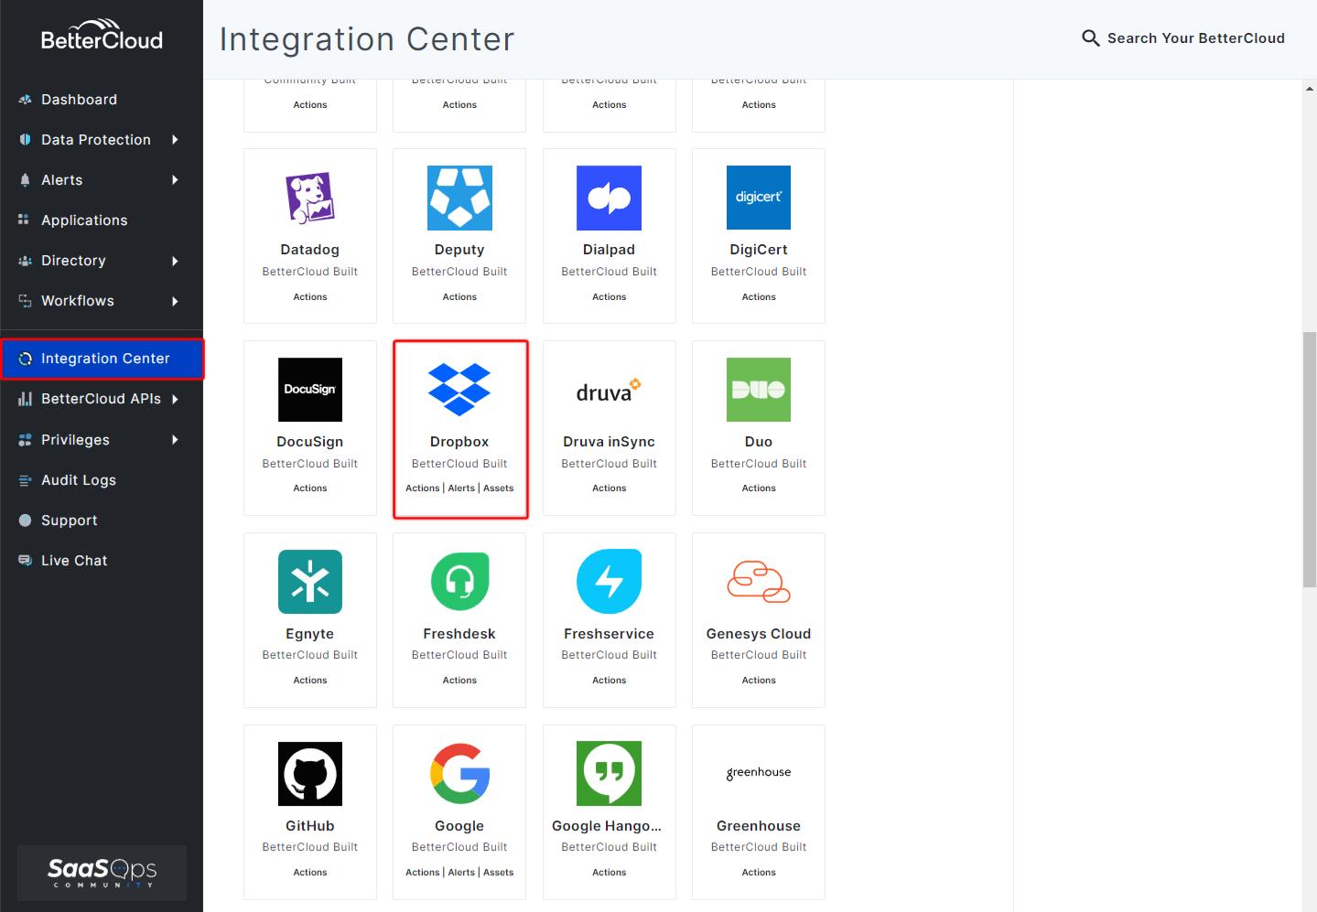This screenshot has width=1317, height=912.
Task: Click the GitHub integration icon
Action: tap(309, 774)
